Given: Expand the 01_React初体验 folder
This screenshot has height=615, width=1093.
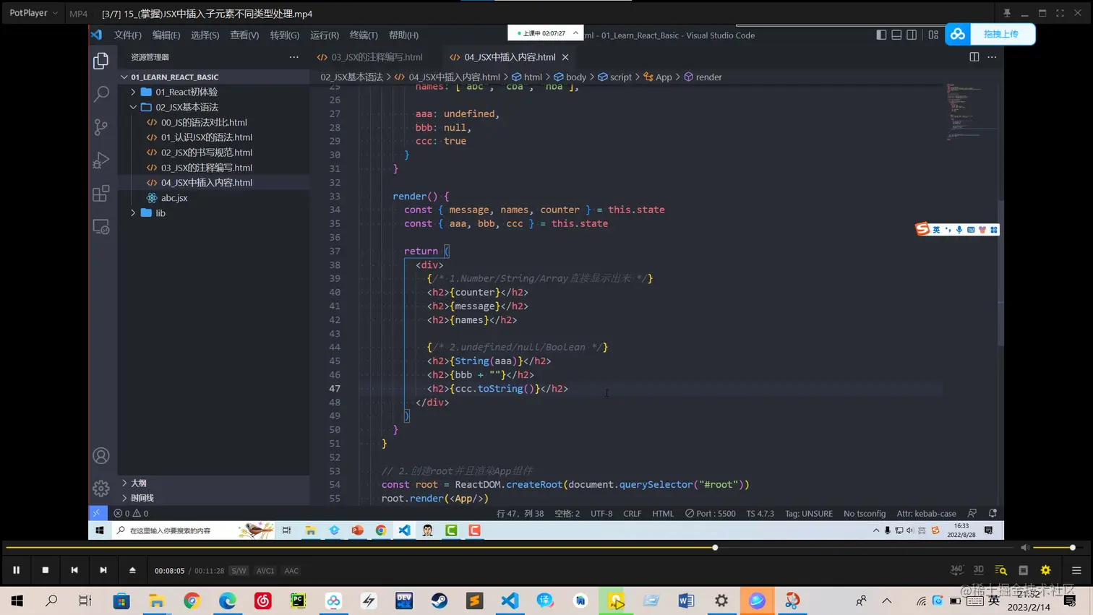Looking at the screenshot, I should point(186,92).
